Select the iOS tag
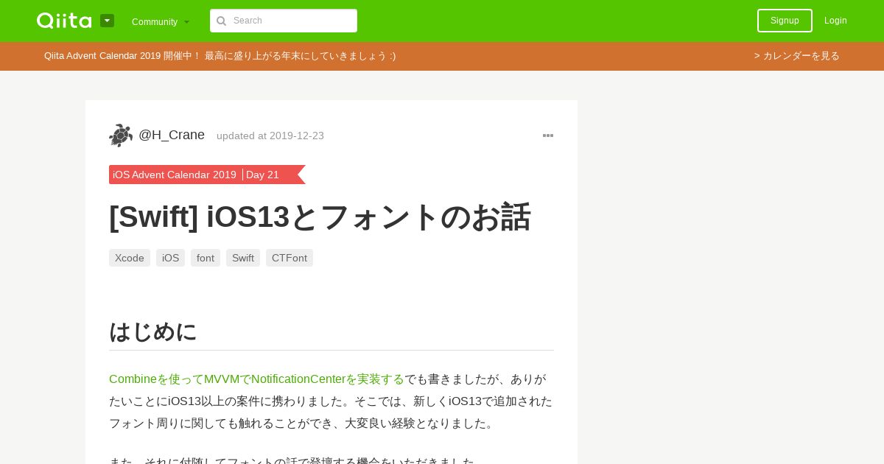 click(170, 258)
